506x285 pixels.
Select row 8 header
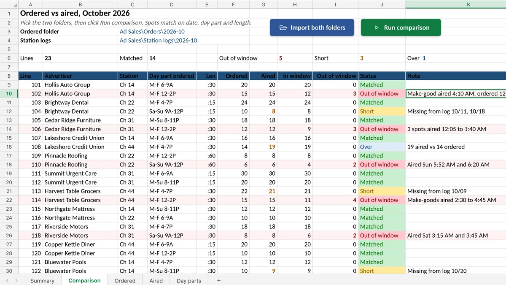coord(9,76)
